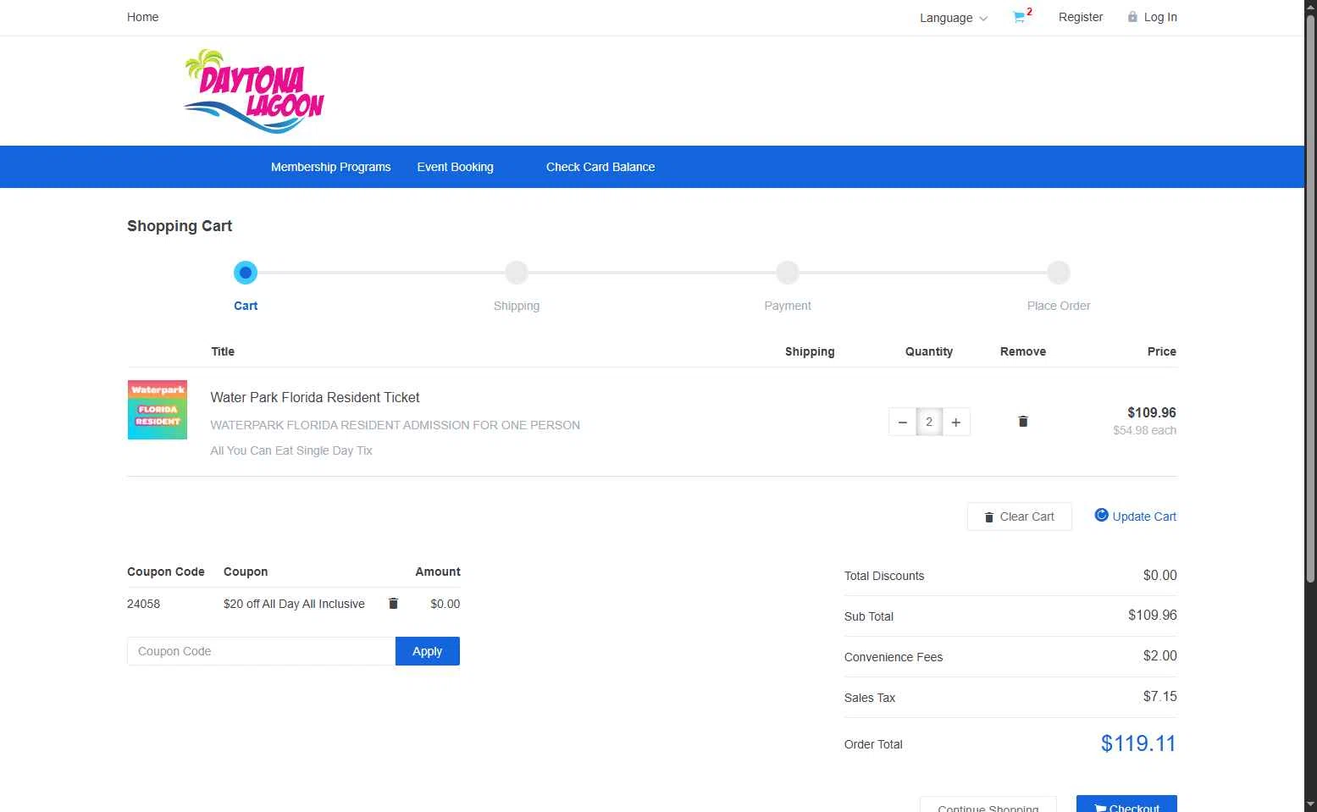Click "All You Can Eat Single Day Tix"
The image size is (1317, 812).
click(x=291, y=450)
